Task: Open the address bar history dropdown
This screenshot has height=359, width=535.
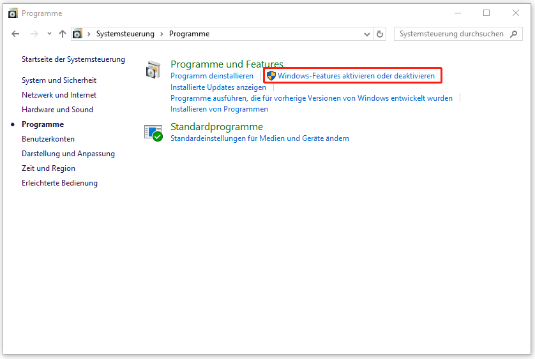Action: click(x=367, y=34)
